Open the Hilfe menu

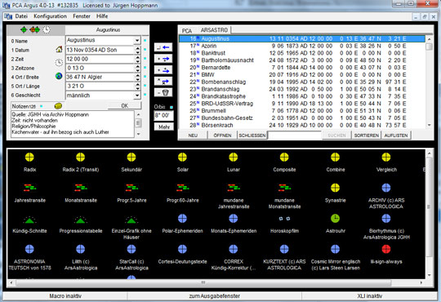(102, 16)
